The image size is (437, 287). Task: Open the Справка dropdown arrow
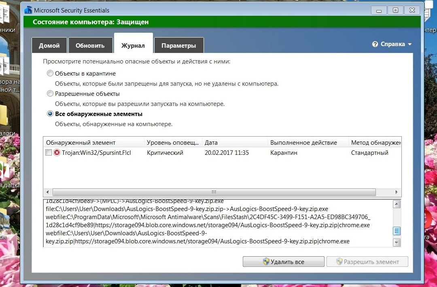(x=409, y=44)
